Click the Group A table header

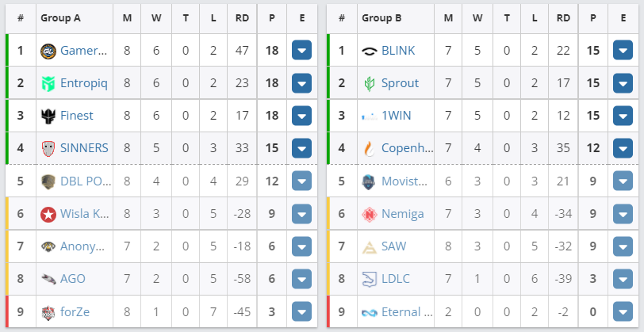click(x=64, y=17)
